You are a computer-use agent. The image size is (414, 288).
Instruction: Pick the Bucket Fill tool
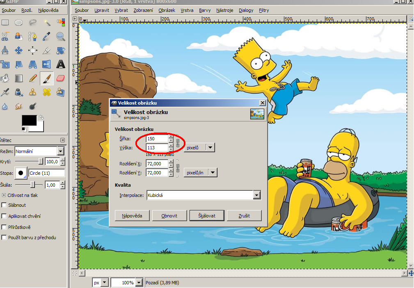(x=5, y=78)
